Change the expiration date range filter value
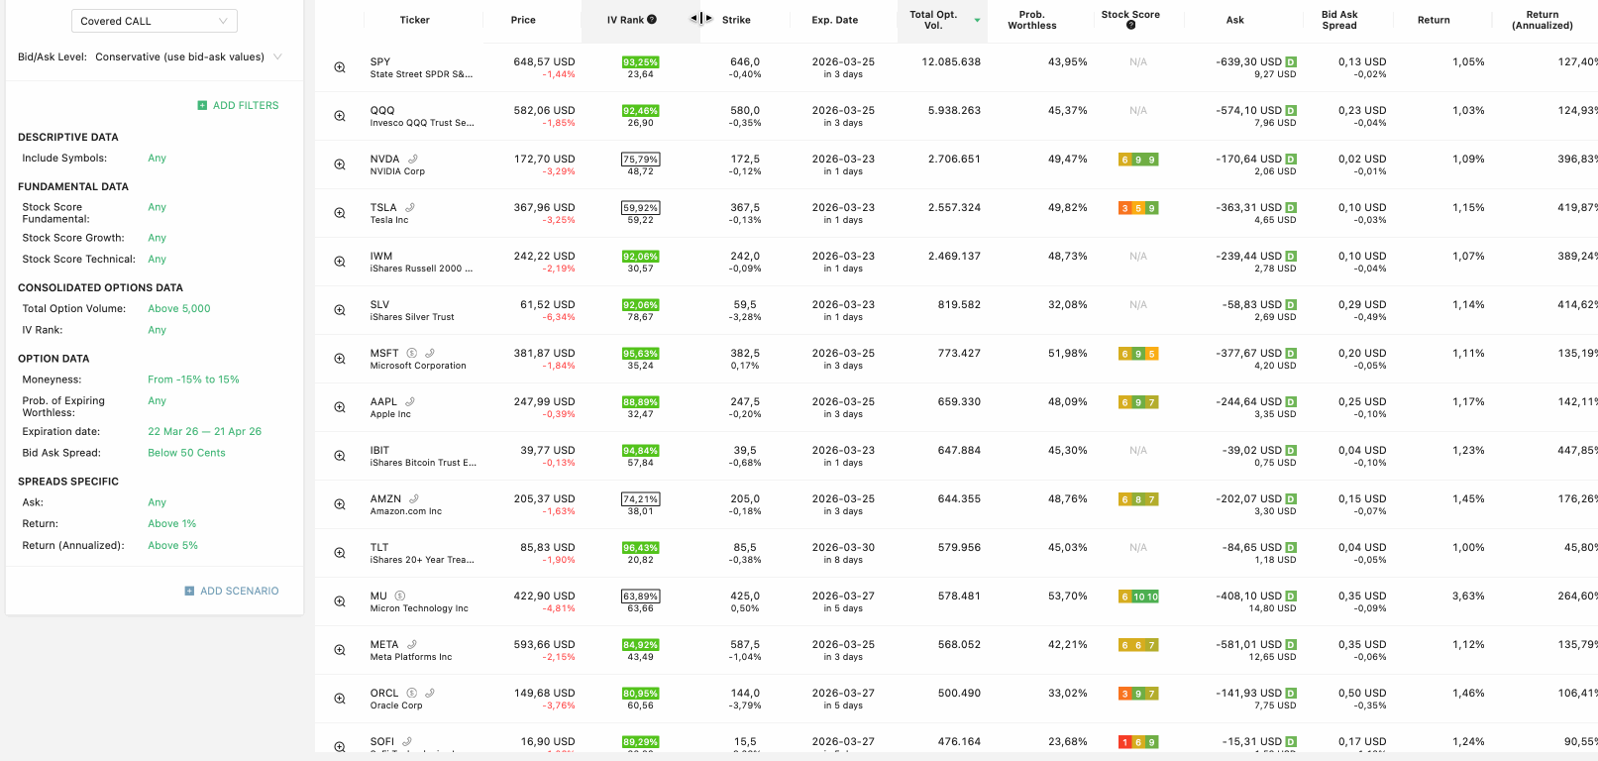This screenshot has width=1598, height=761. [x=204, y=432]
